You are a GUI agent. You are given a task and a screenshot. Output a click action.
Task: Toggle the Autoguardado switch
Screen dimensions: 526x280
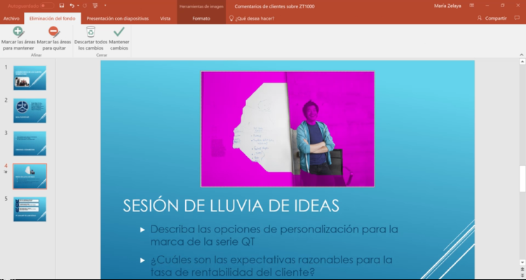pos(47,6)
